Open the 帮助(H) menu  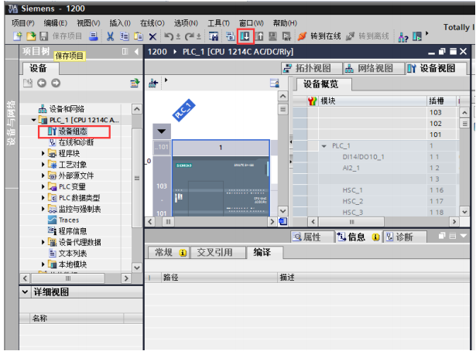pyautogui.click(x=285, y=23)
